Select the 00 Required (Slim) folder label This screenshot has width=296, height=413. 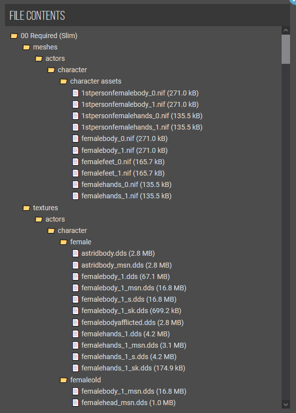(49, 36)
